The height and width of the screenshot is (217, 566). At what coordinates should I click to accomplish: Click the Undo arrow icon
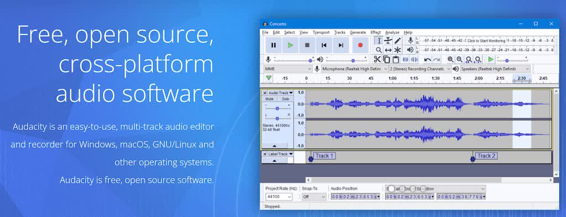click(x=428, y=59)
